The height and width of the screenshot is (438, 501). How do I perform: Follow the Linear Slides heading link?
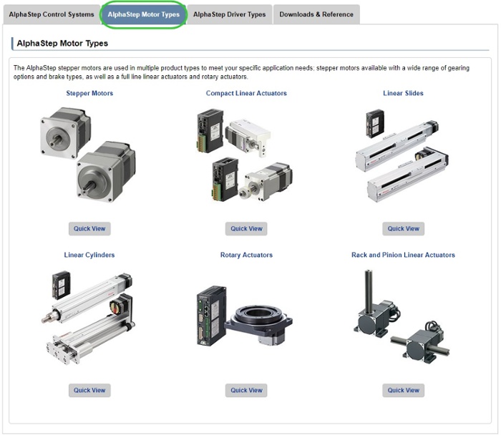point(403,93)
